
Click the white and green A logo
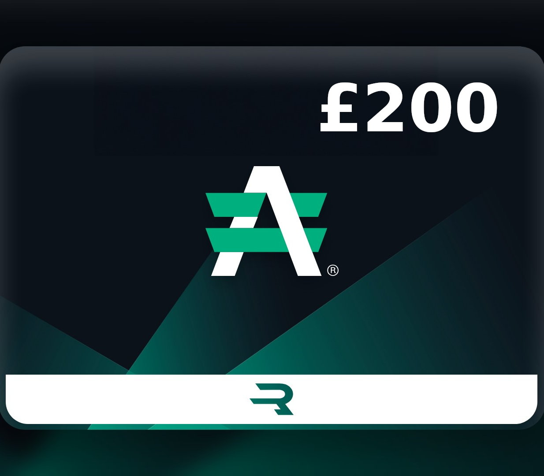tap(266, 221)
